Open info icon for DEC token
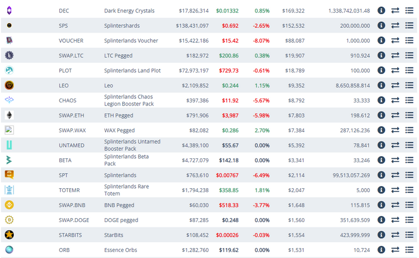This screenshot has height=258, width=419. (x=381, y=10)
